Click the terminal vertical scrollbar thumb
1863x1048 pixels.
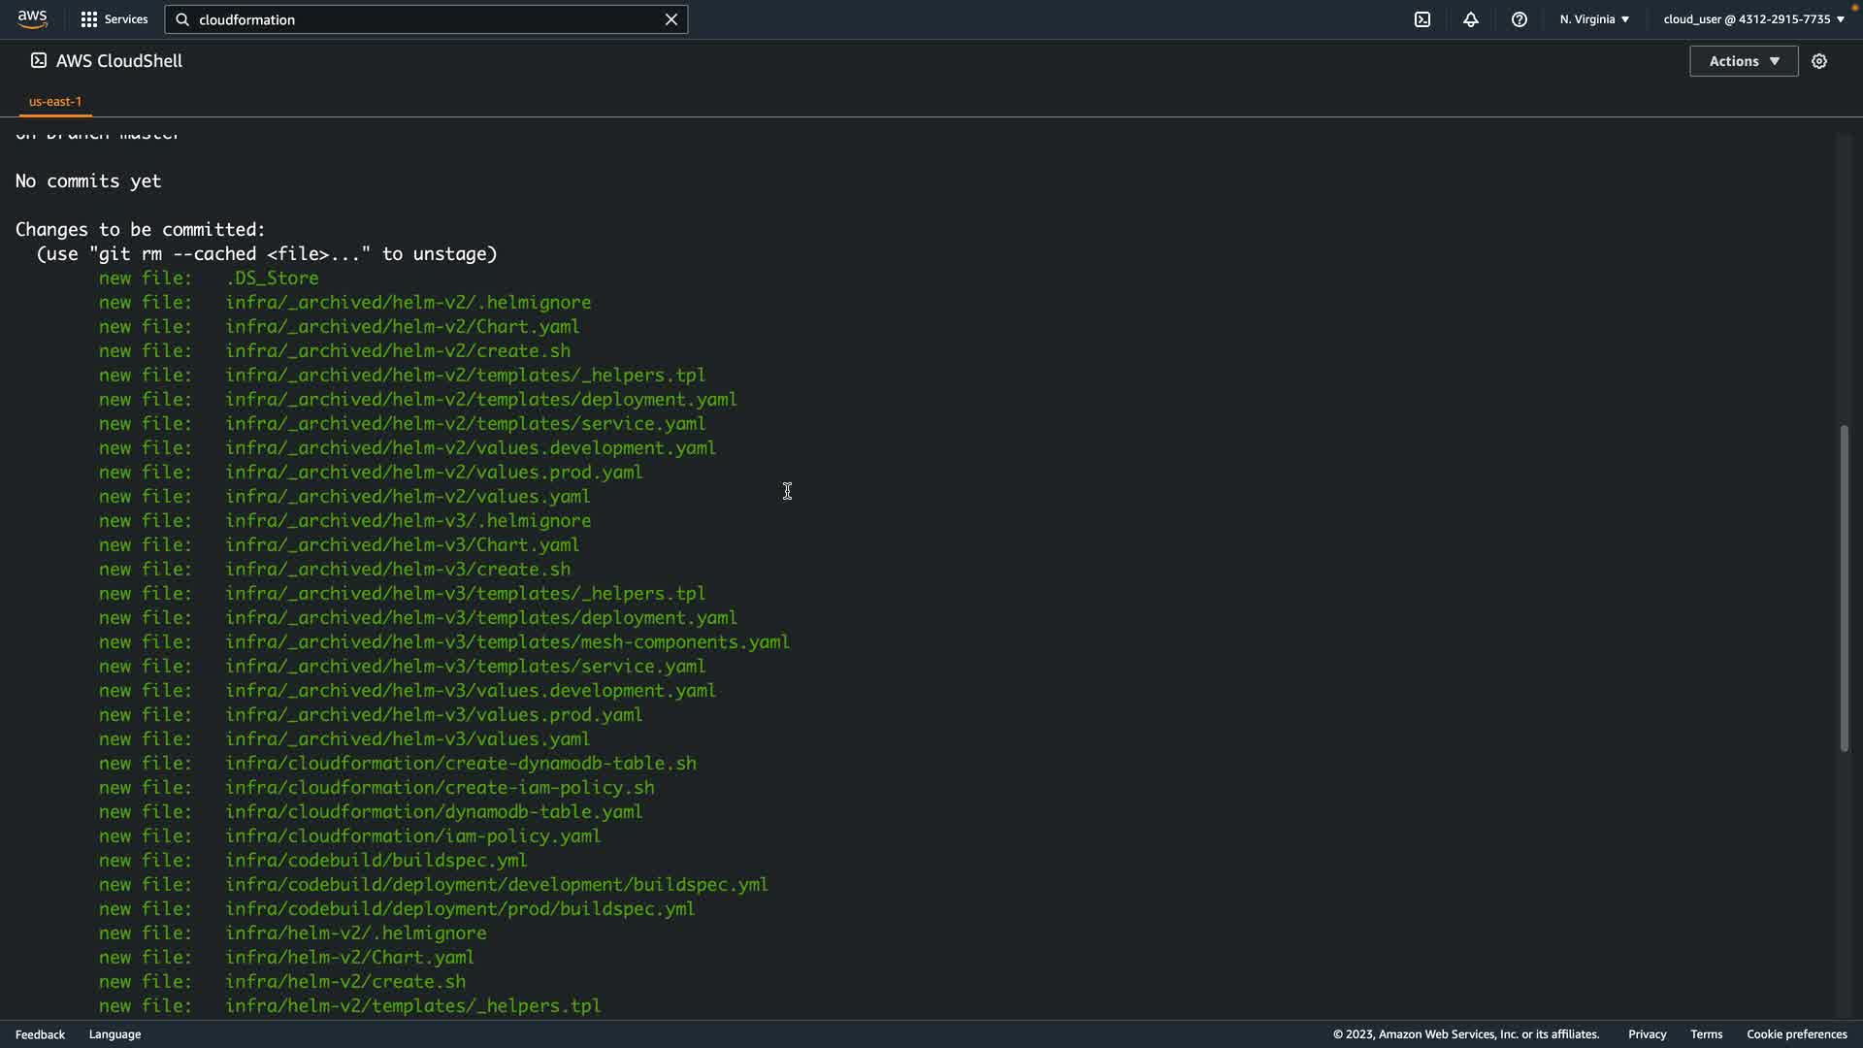pyautogui.click(x=1845, y=587)
